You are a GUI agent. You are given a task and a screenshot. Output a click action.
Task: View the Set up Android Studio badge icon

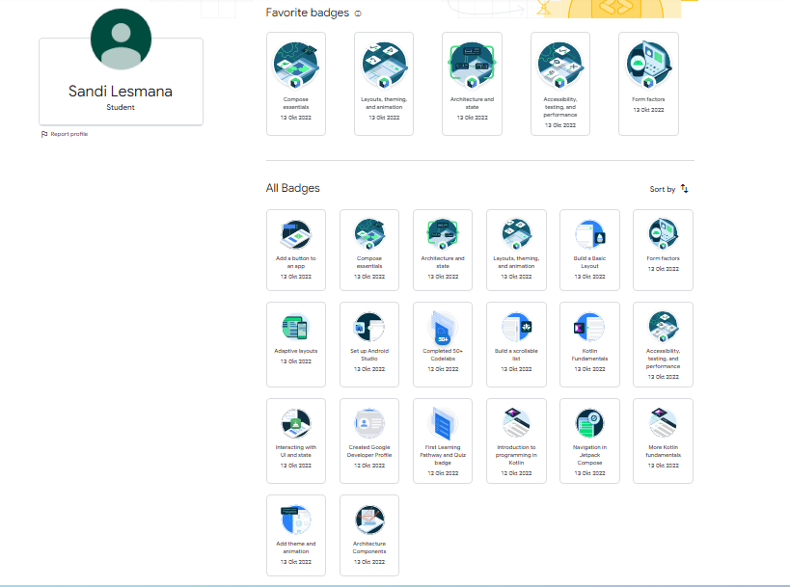pos(369,327)
